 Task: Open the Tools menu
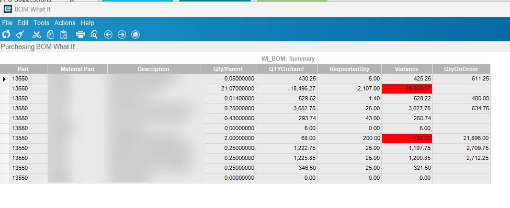point(41,23)
